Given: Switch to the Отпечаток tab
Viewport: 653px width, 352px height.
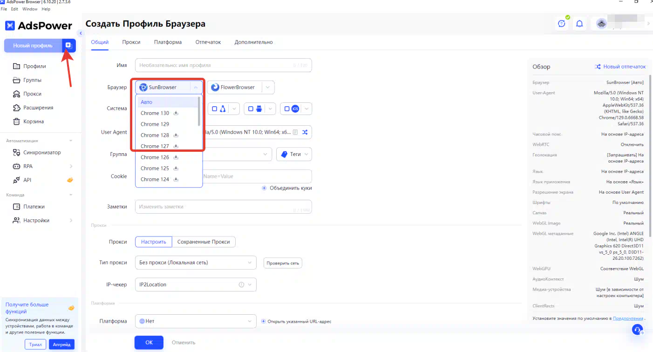Looking at the screenshot, I should [x=208, y=42].
